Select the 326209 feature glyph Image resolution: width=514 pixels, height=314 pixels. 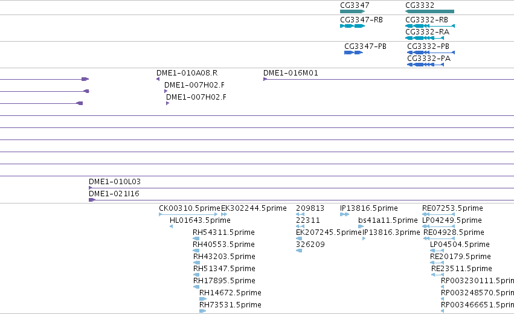pos(299,251)
